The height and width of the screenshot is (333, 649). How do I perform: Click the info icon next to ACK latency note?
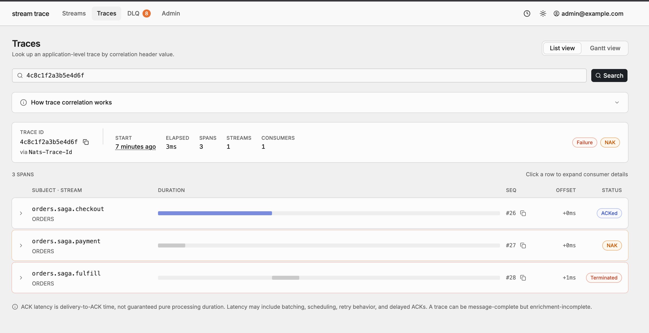pyautogui.click(x=15, y=307)
